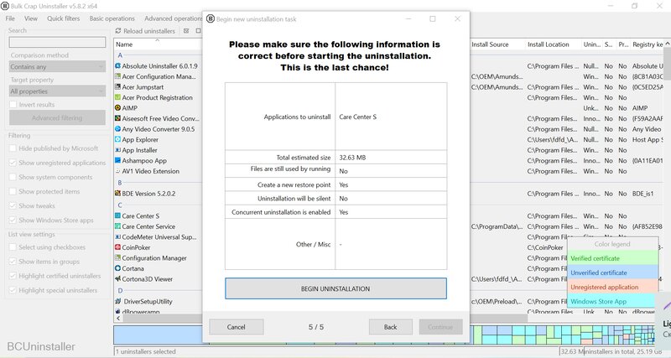Enable Hide published by Microsoft
The image size is (671, 358).
click(x=13, y=148)
